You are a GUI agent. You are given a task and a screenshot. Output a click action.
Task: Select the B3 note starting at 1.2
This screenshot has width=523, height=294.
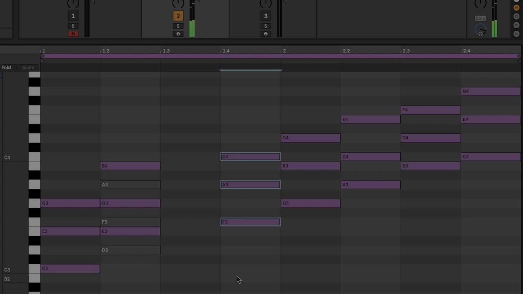[x=130, y=166]
